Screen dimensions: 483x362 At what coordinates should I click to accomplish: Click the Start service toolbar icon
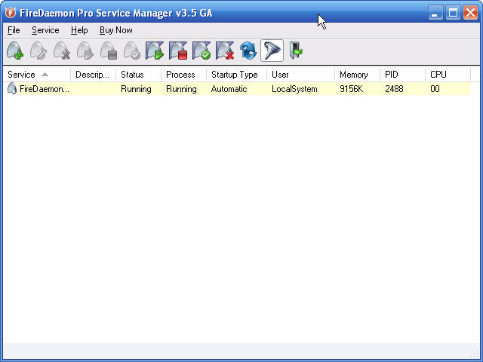(x=85, y=51)
